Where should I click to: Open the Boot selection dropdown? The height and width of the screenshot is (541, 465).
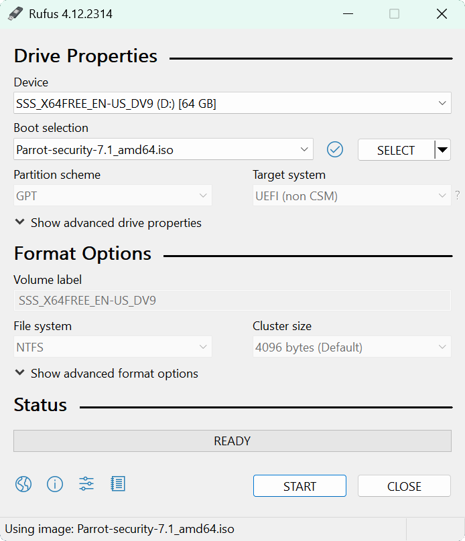(x=163, y=150)
